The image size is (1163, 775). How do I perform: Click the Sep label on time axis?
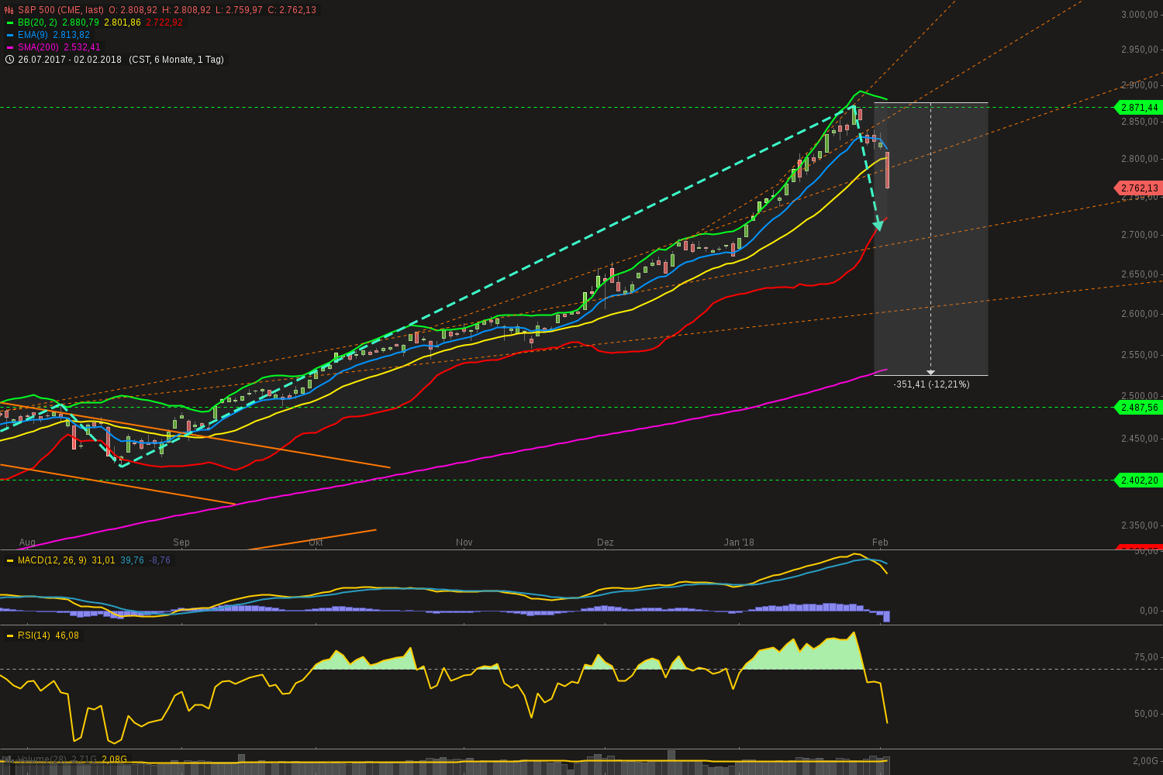click(x=181, y=542)
